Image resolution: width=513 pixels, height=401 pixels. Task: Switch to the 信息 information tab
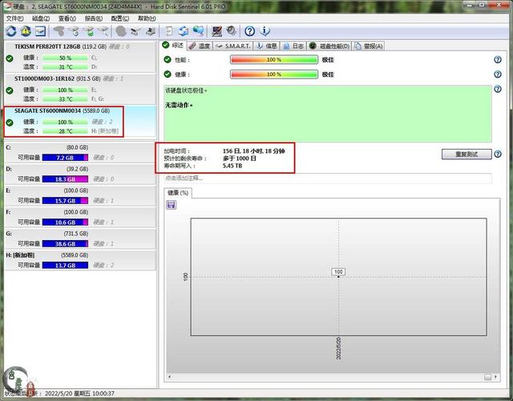[267, 46]
